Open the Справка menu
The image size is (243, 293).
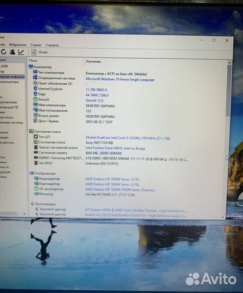(x=52, y=45)
